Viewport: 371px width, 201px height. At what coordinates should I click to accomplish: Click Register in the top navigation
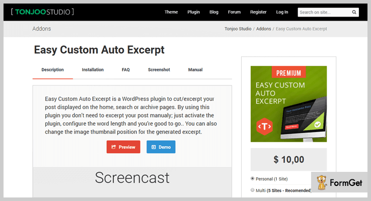click(x=258, y=12)
